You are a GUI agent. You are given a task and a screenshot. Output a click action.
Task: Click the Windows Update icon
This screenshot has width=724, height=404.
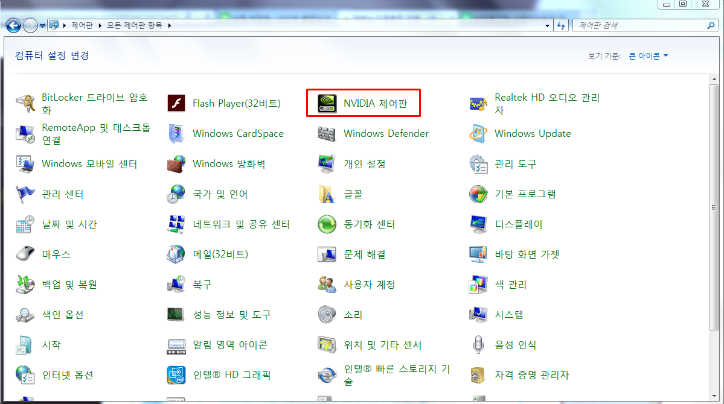478,134
